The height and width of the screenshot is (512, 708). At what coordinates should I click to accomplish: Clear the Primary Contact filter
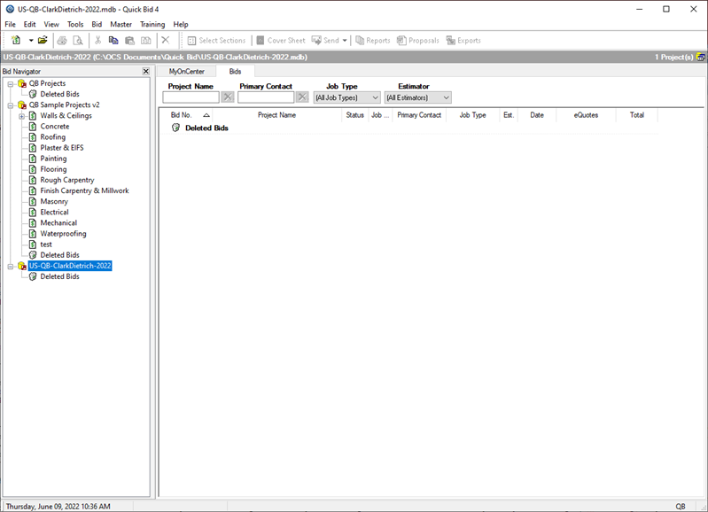click(x=302, y=97)
